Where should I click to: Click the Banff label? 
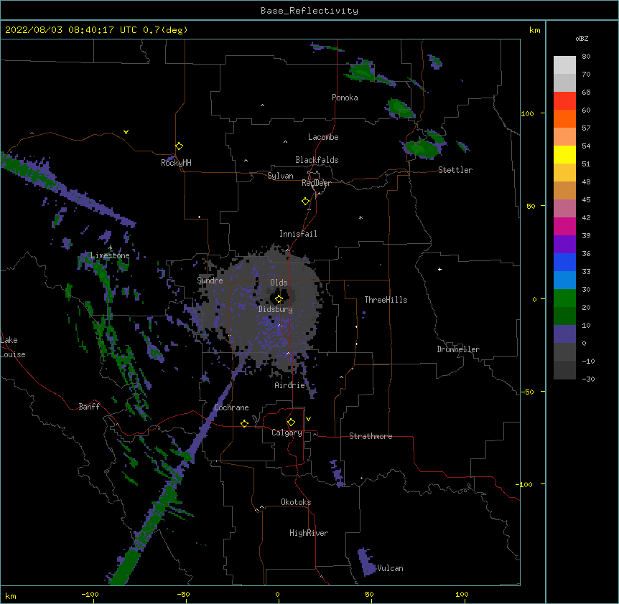pos(89,407)
